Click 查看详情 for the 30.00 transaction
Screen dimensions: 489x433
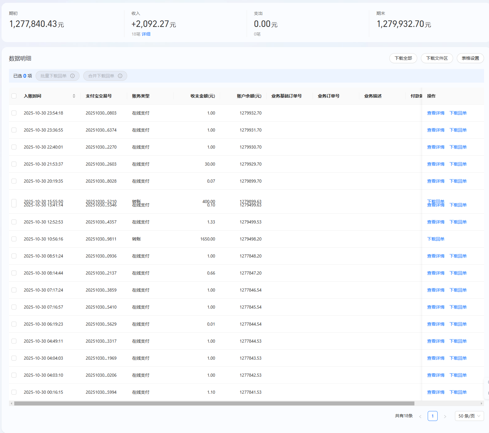(435, 164)
